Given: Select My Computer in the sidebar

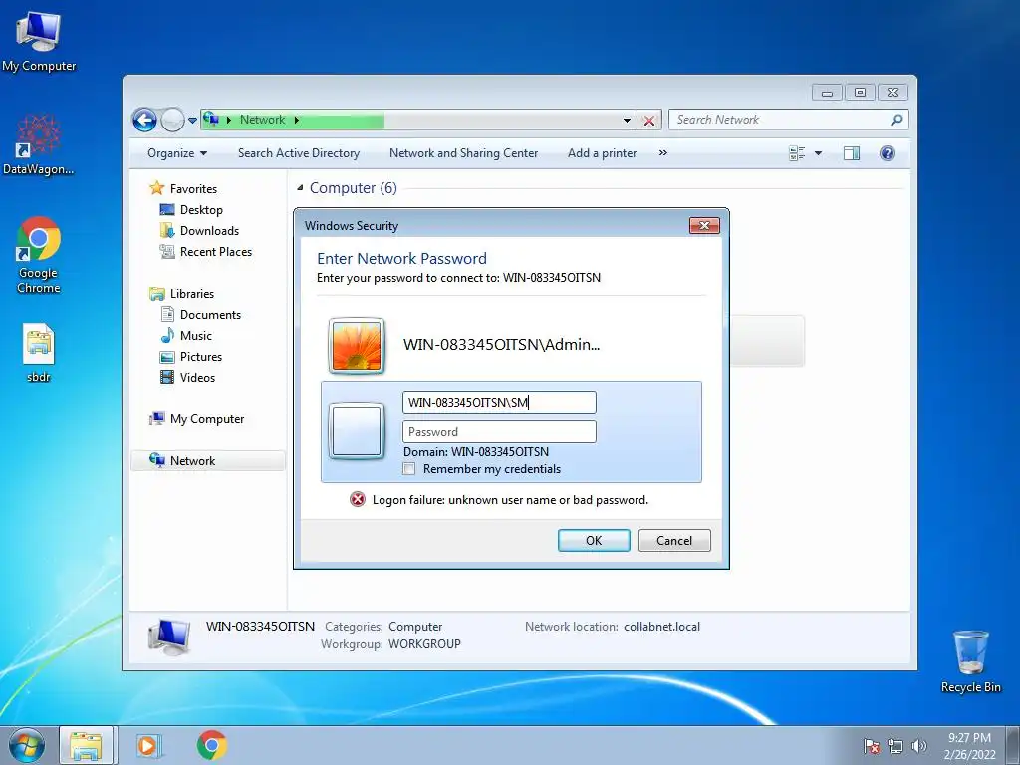Looking at the screenshot, I should click(207, 419).
